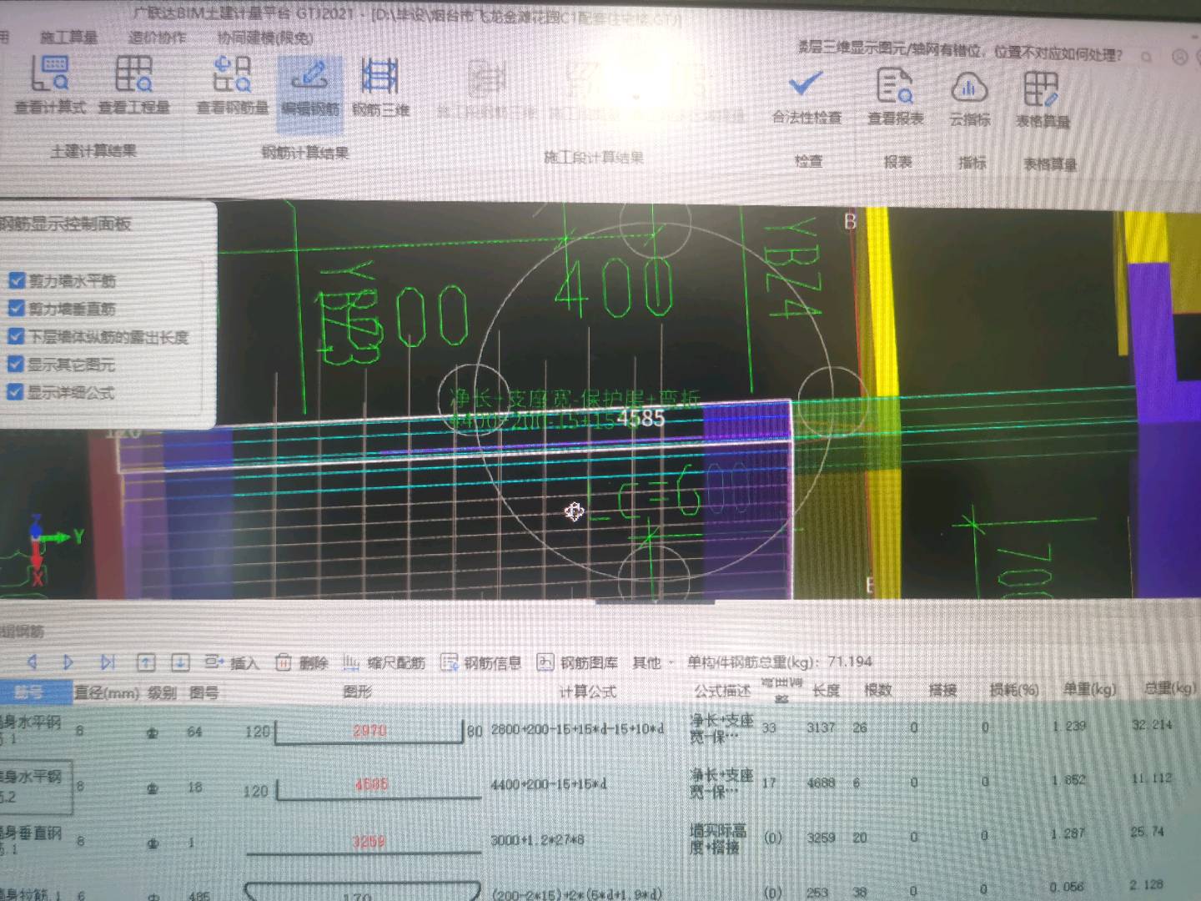Viewport: 1201px width, 901px height.
Task: Open 查看计算式 calculation formula viewer
Action: click(x=50, y=85)
